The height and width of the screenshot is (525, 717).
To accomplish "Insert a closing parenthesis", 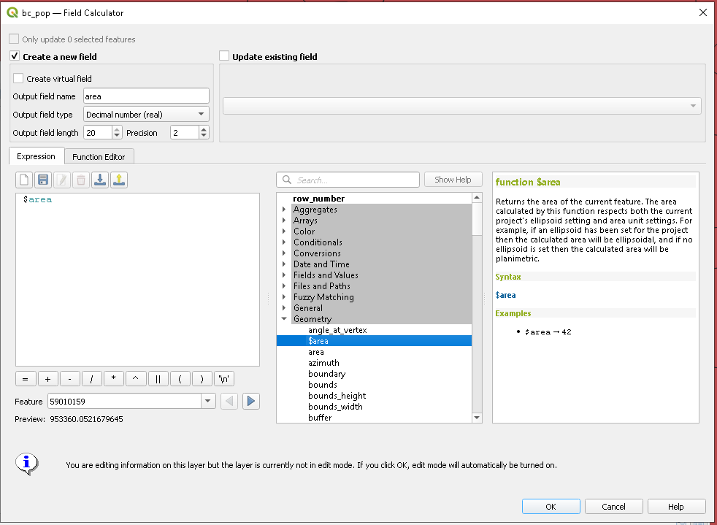I will coord(202,379).
